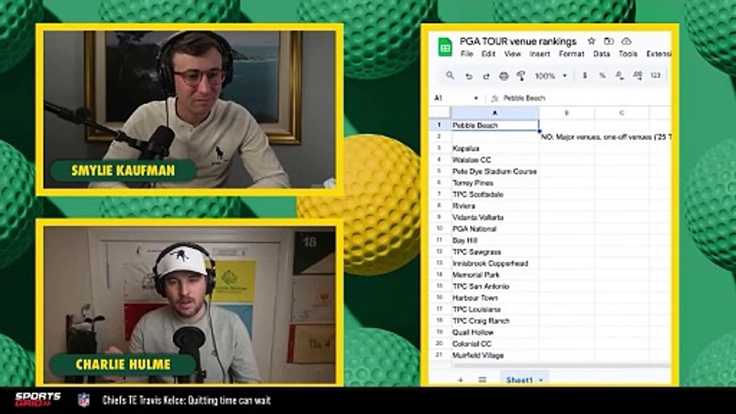Open the all sheets list icon
Viewport: 736px width, 414px height.
[482, 379]
